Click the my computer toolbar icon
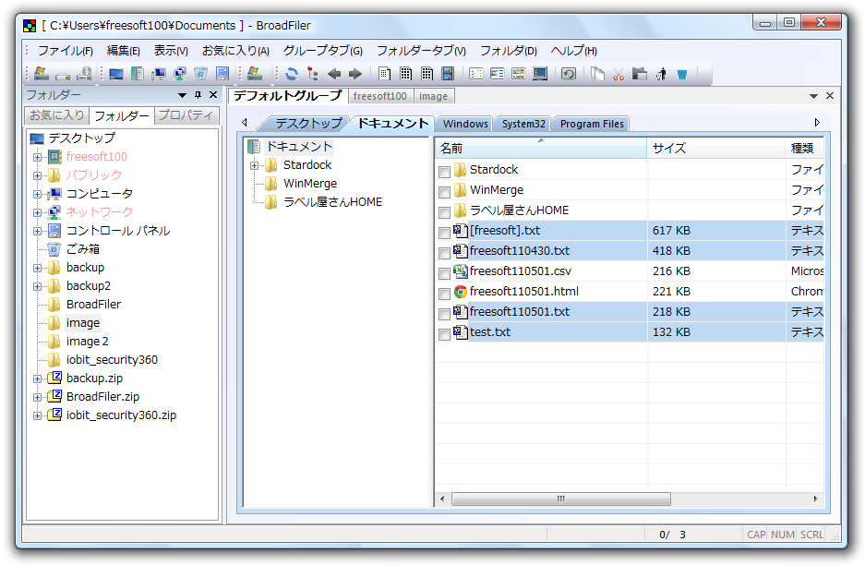 click(159, 73)
